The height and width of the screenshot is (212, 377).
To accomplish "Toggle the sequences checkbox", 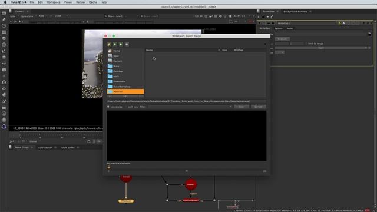I will (x=108, y=107).
